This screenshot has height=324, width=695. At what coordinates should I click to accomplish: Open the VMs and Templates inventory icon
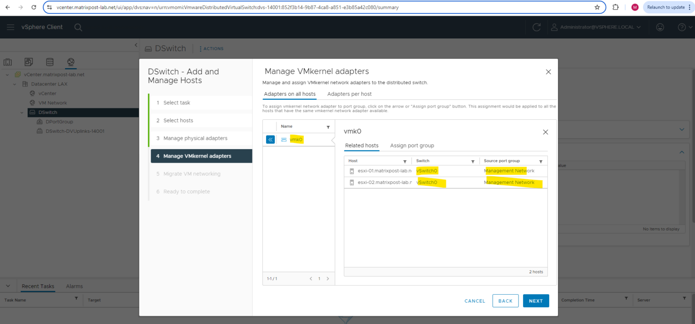click(29, 62)
